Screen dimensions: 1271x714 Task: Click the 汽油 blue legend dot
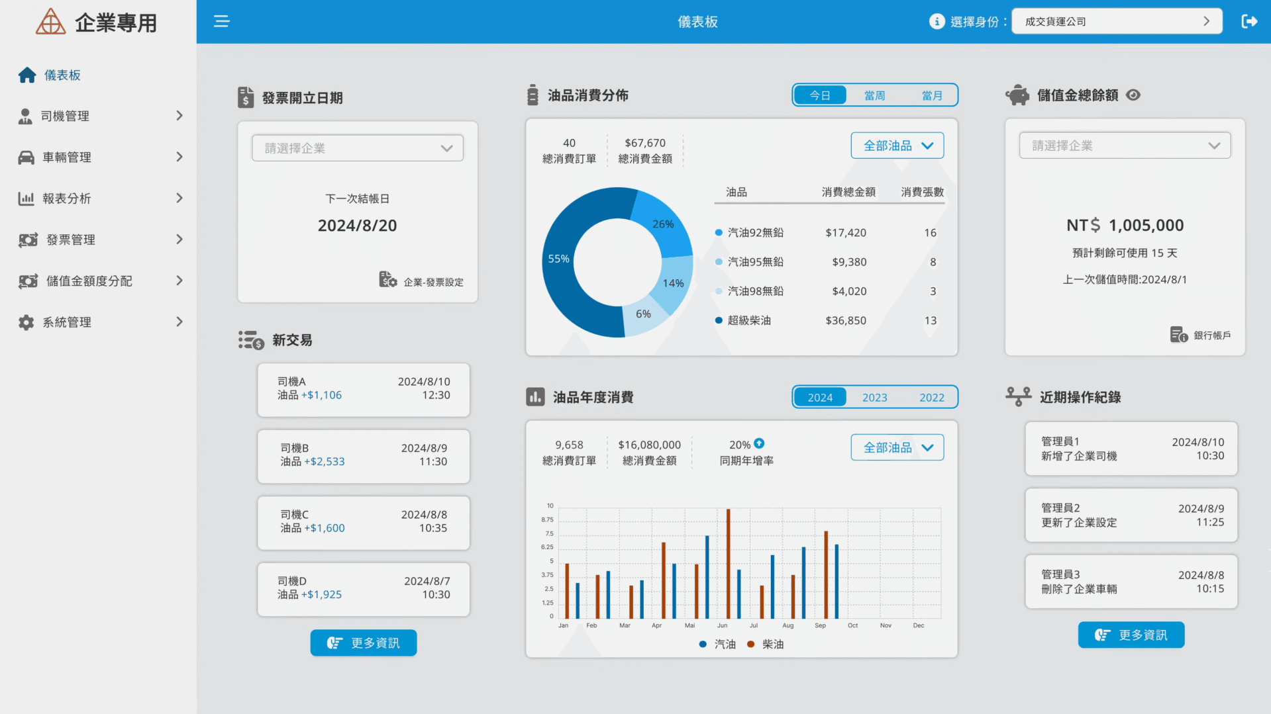click(703, 644)
